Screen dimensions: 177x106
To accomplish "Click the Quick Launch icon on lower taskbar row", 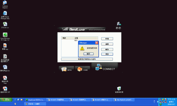I will click(15, 104).
